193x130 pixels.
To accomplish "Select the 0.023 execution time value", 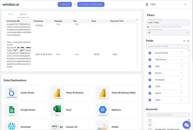I will pyautogui.click(x=115, y=54).
